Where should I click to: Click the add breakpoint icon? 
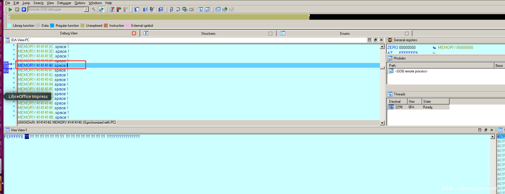pos(119,9)
